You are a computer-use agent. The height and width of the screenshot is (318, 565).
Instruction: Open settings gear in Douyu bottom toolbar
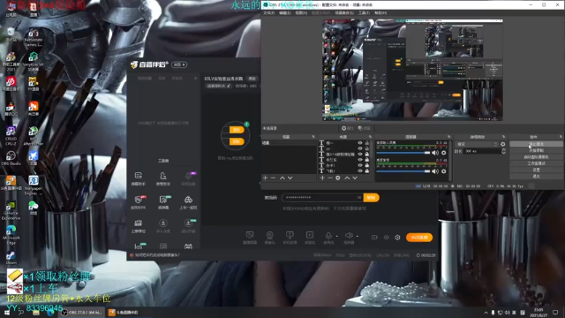click(x=397, y=238)
